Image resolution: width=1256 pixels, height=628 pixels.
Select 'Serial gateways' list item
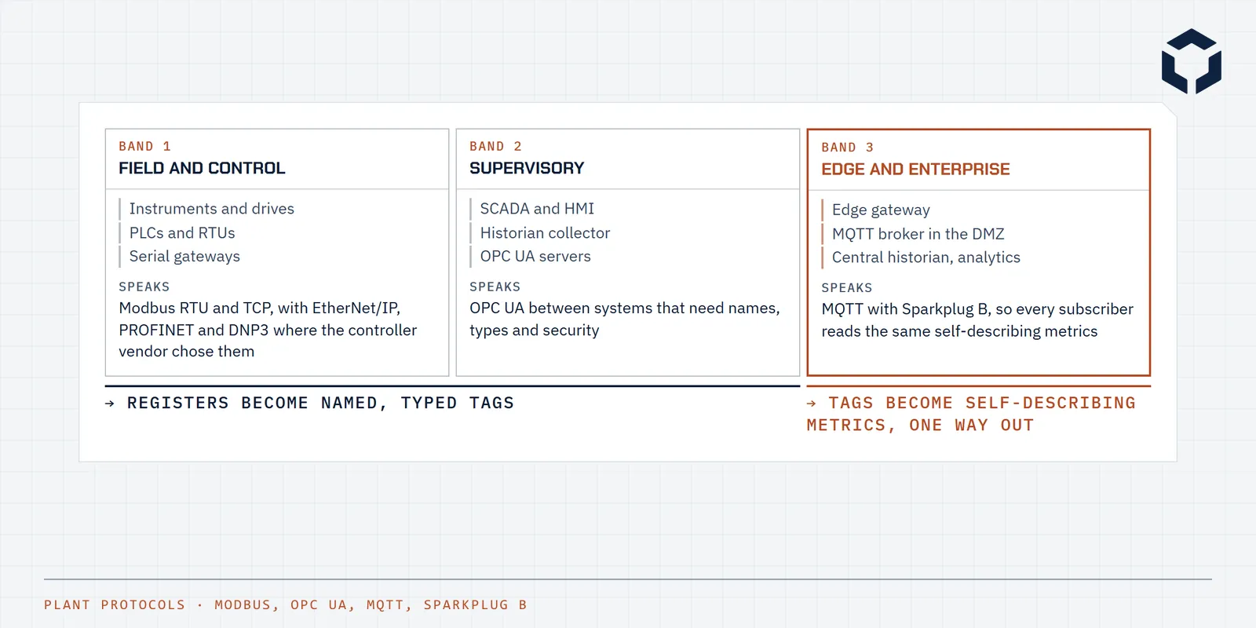click(184, 257)
